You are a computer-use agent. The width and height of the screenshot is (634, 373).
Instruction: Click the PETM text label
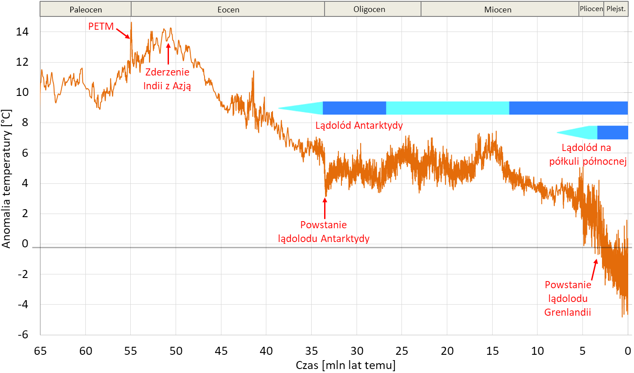(100, 27)
